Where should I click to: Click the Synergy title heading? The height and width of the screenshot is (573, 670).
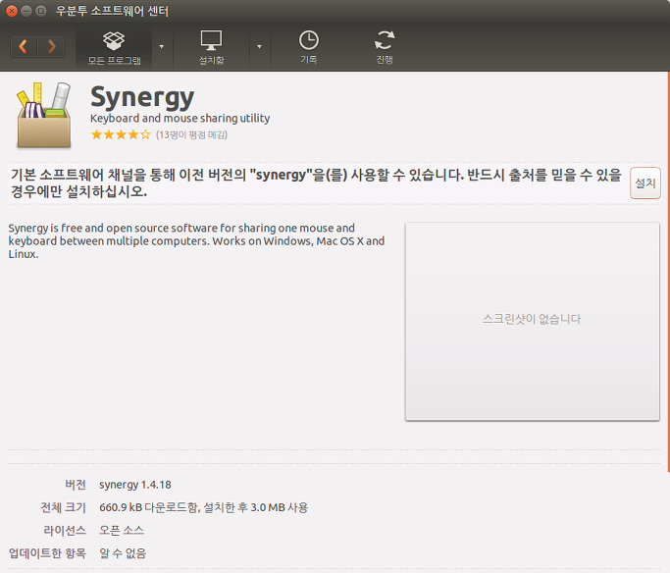tap(142, 98)
